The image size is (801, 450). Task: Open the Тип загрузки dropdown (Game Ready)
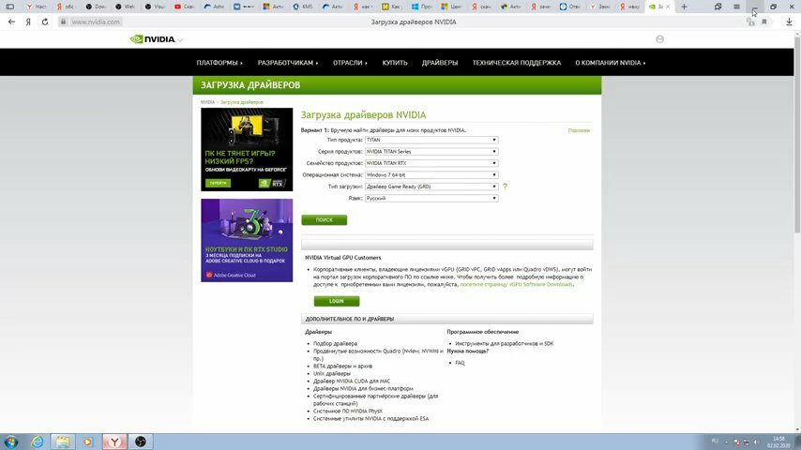point(431,187)
